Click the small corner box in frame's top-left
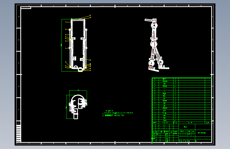 pos(26,8)
